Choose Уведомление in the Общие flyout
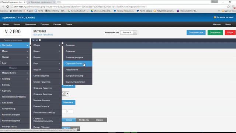236x133 pixels. (x=78, y=70)
